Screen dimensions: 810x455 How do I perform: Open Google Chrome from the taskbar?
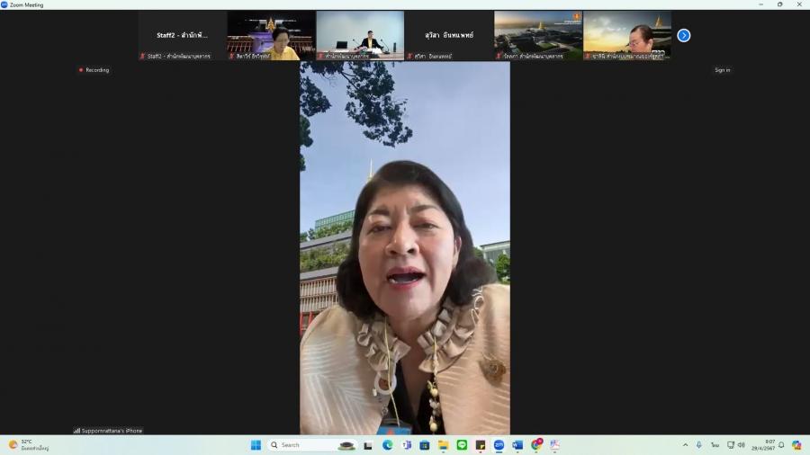[536, 445]
